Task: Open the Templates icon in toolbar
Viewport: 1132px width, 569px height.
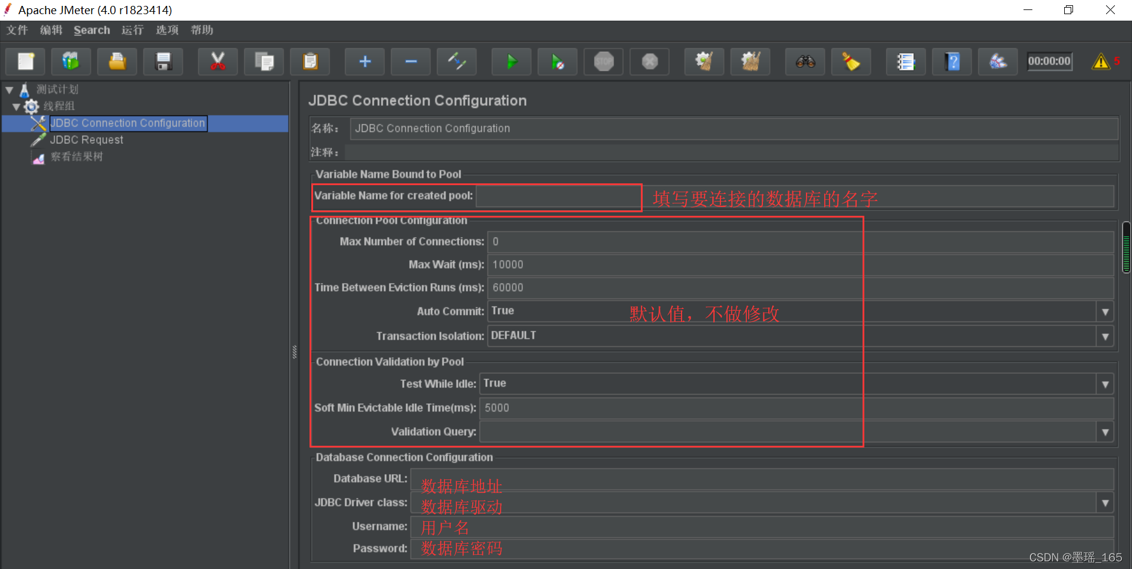Action: click(x=71, y=61)
